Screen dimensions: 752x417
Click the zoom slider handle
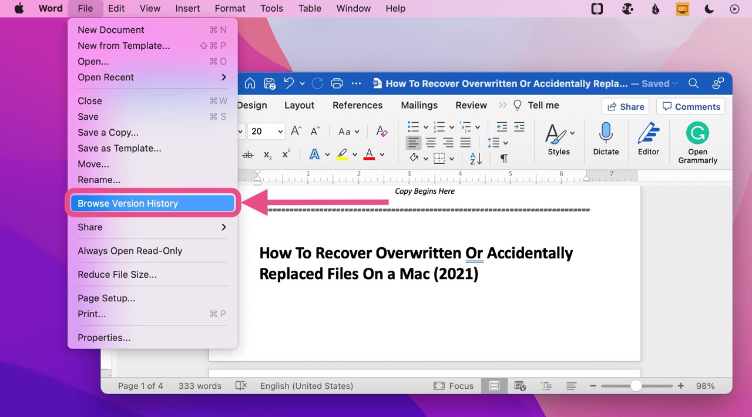tap(636, 386)
